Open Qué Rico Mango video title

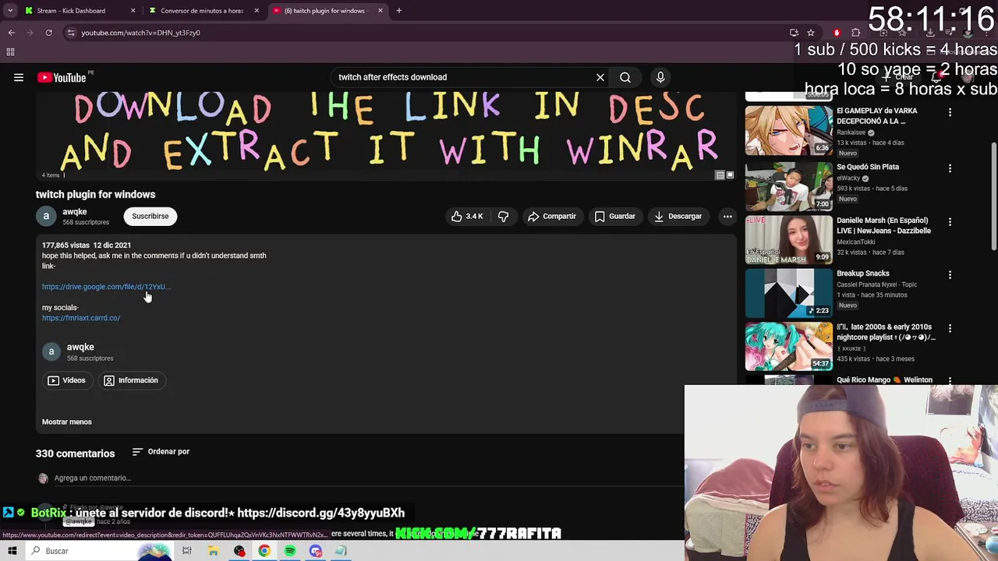(x=884, y=380)
